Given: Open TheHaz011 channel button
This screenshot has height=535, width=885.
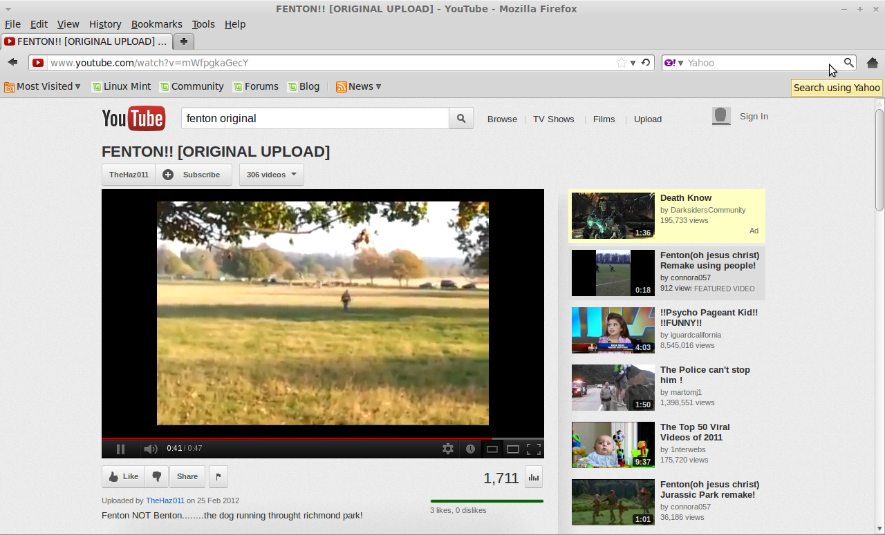Looking at the screenshot, I should (129, 175).
